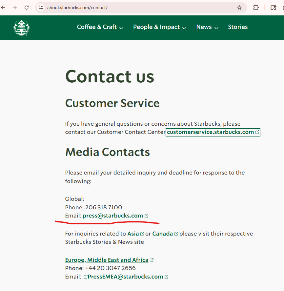Click external icon before PressEMEA@starbucks.com
Screen dimensions: 284x291
pos(86,277)
